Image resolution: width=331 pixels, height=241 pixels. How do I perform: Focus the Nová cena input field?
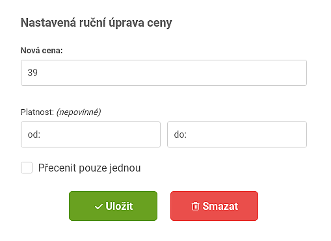(164, 73)
